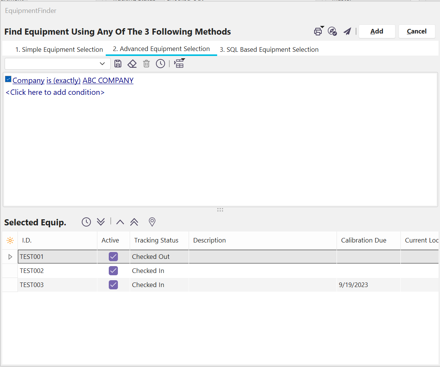Click the clock icon in filter toolbar

tap(160, 64)
